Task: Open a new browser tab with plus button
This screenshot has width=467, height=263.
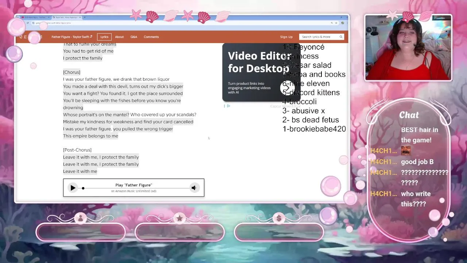Action: click(85, 17)
